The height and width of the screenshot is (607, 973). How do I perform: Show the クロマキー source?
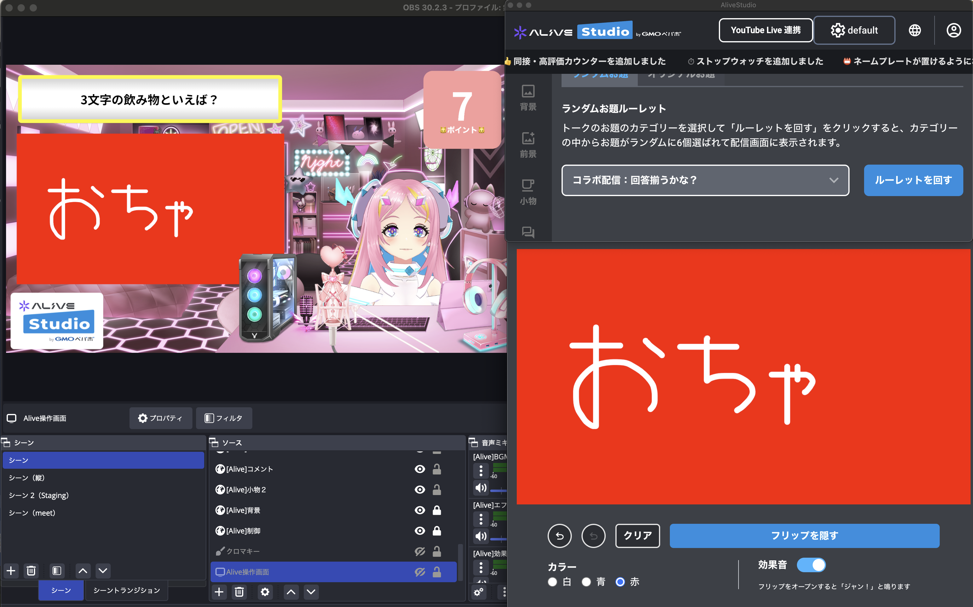pos(420,551)
